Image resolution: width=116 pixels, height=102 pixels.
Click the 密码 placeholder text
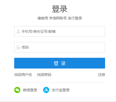tap(25, 47)
